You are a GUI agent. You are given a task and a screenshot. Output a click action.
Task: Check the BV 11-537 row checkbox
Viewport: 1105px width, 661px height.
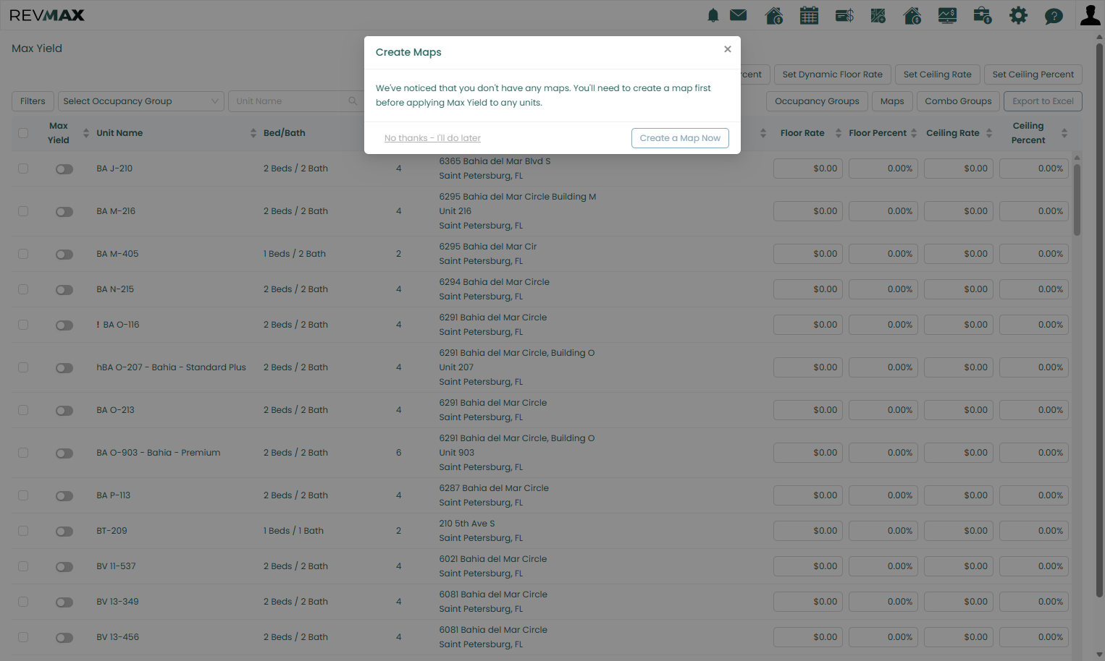point(23,566)
